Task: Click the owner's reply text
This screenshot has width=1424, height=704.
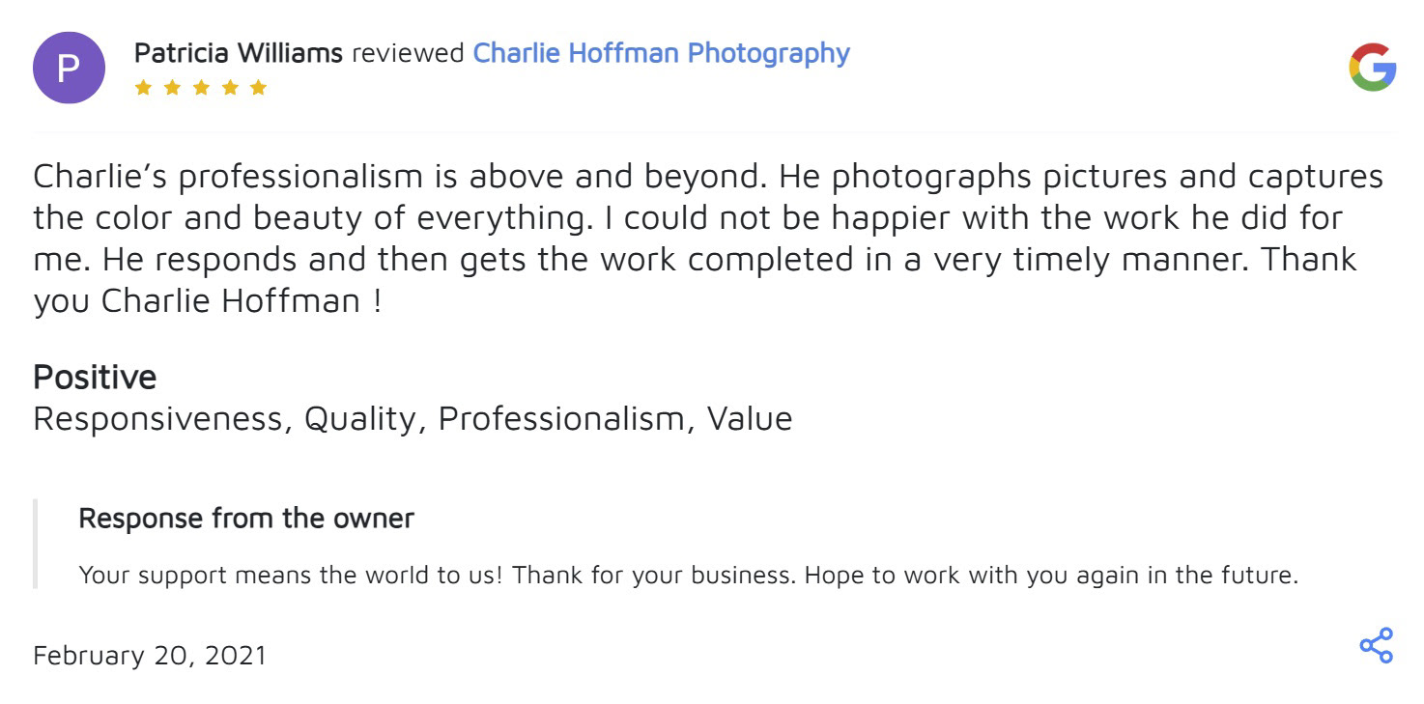Action: (x=688, y=576)
